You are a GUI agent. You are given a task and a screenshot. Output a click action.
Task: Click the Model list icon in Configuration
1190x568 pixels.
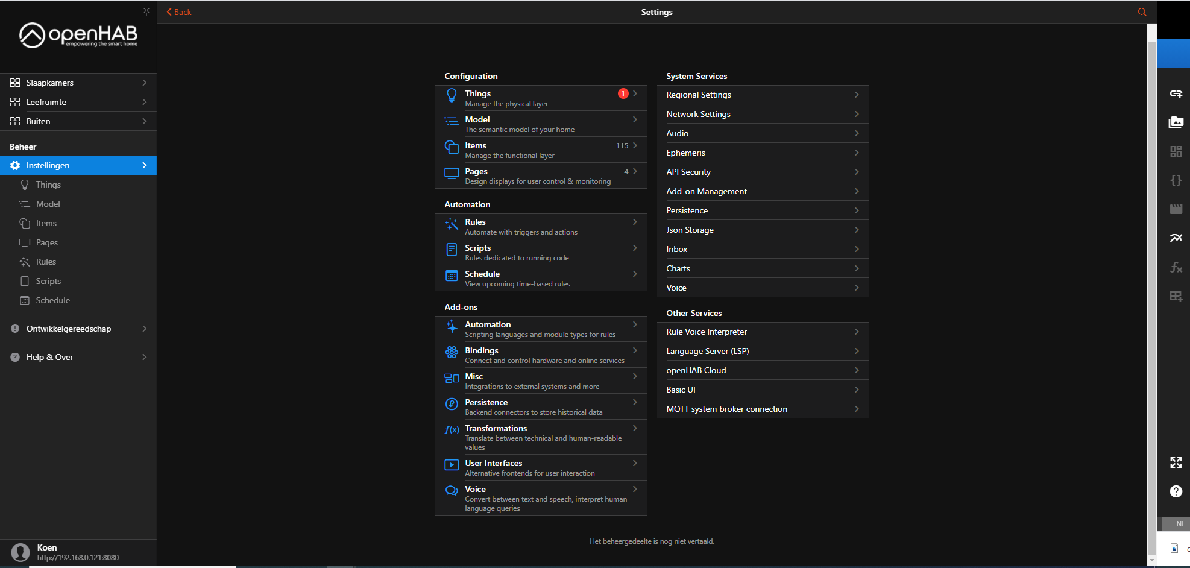[452, 121]
